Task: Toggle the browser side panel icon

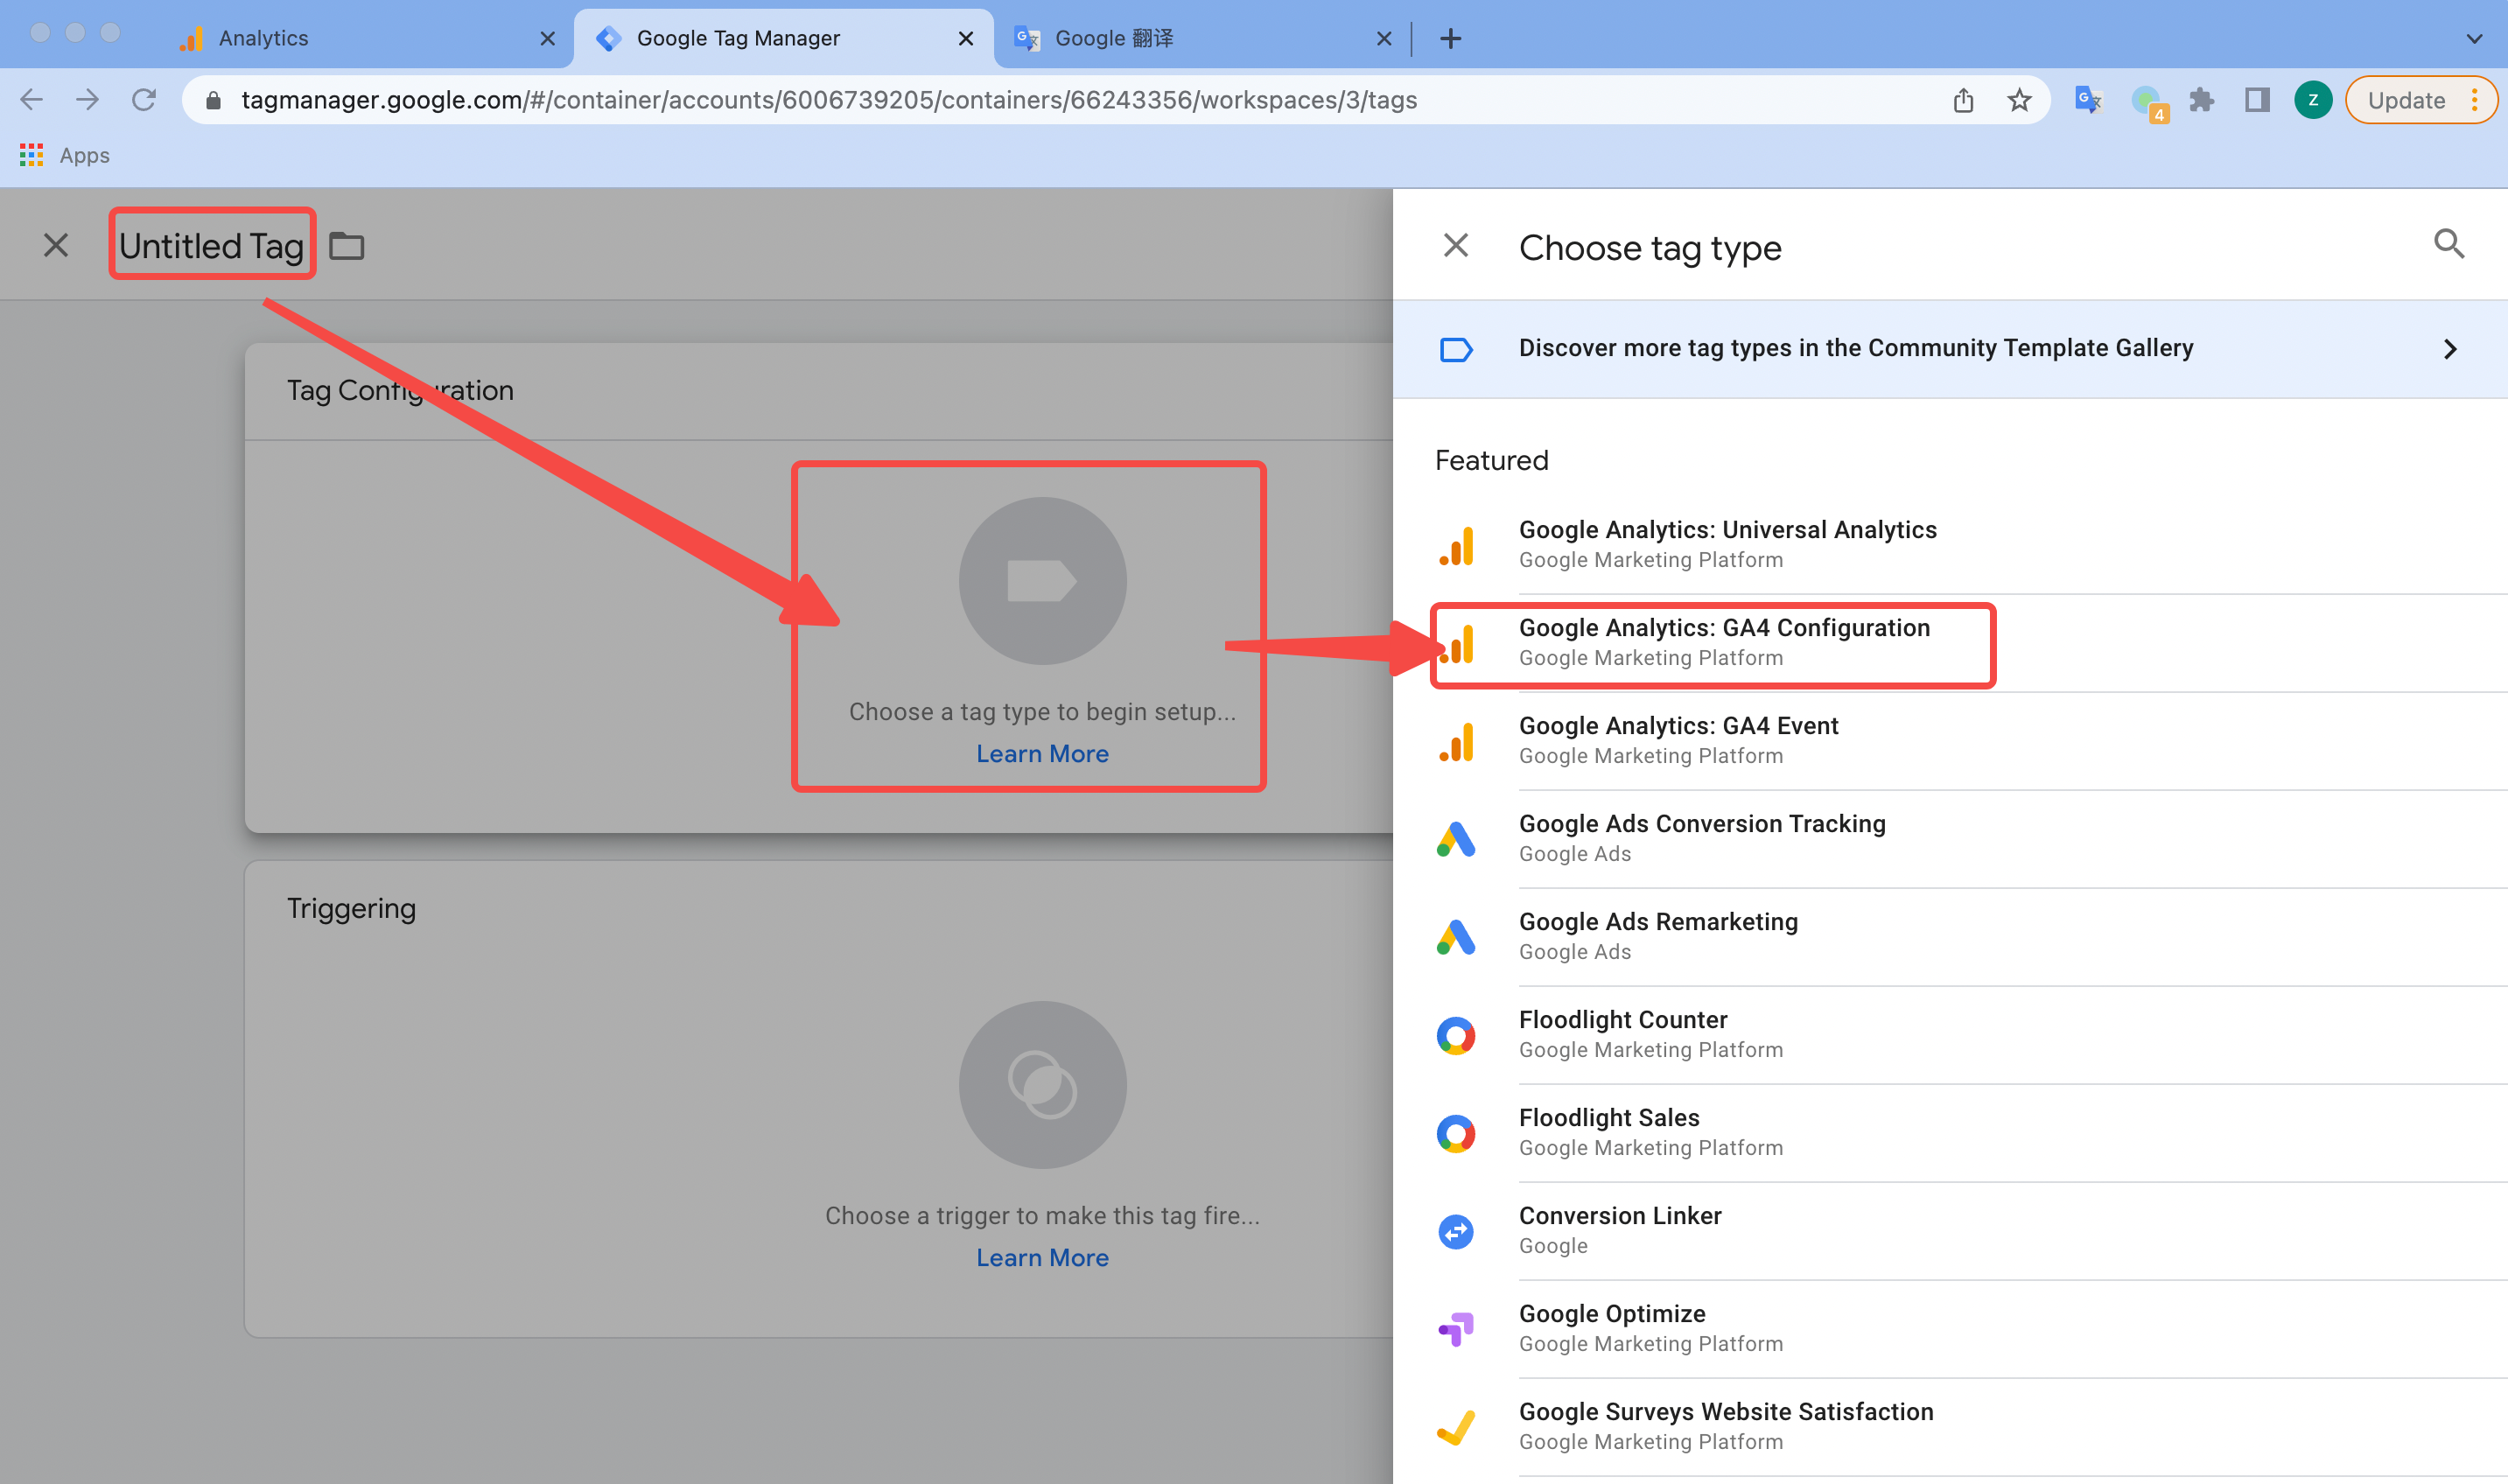Action: [x=2257, y=100]
